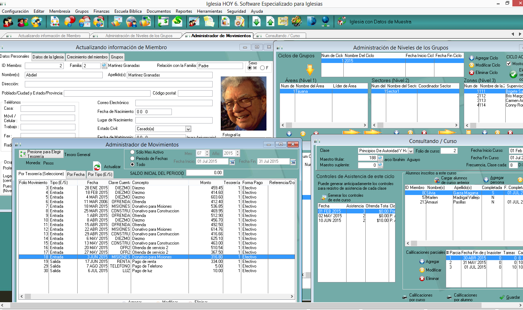
Task: Open the Finanzas menu
Action: [x=101, y=11]
